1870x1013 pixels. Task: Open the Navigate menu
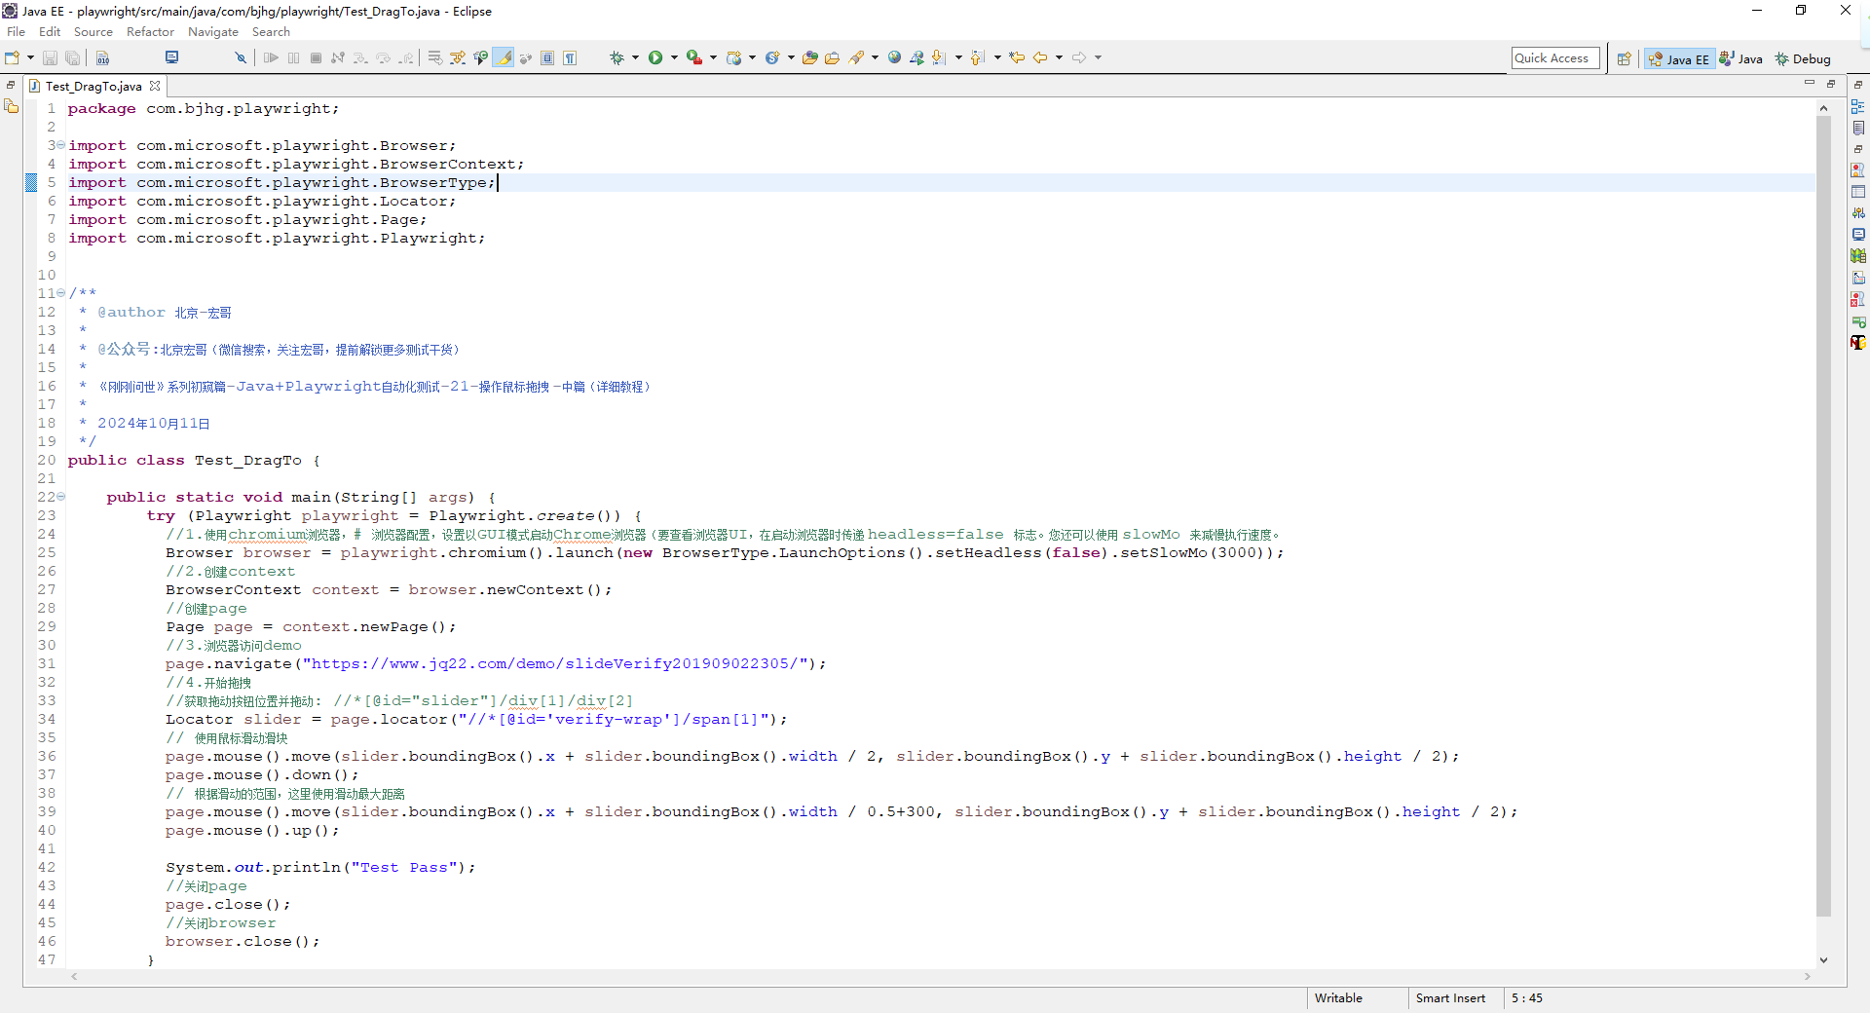click(x=212, y=32)
